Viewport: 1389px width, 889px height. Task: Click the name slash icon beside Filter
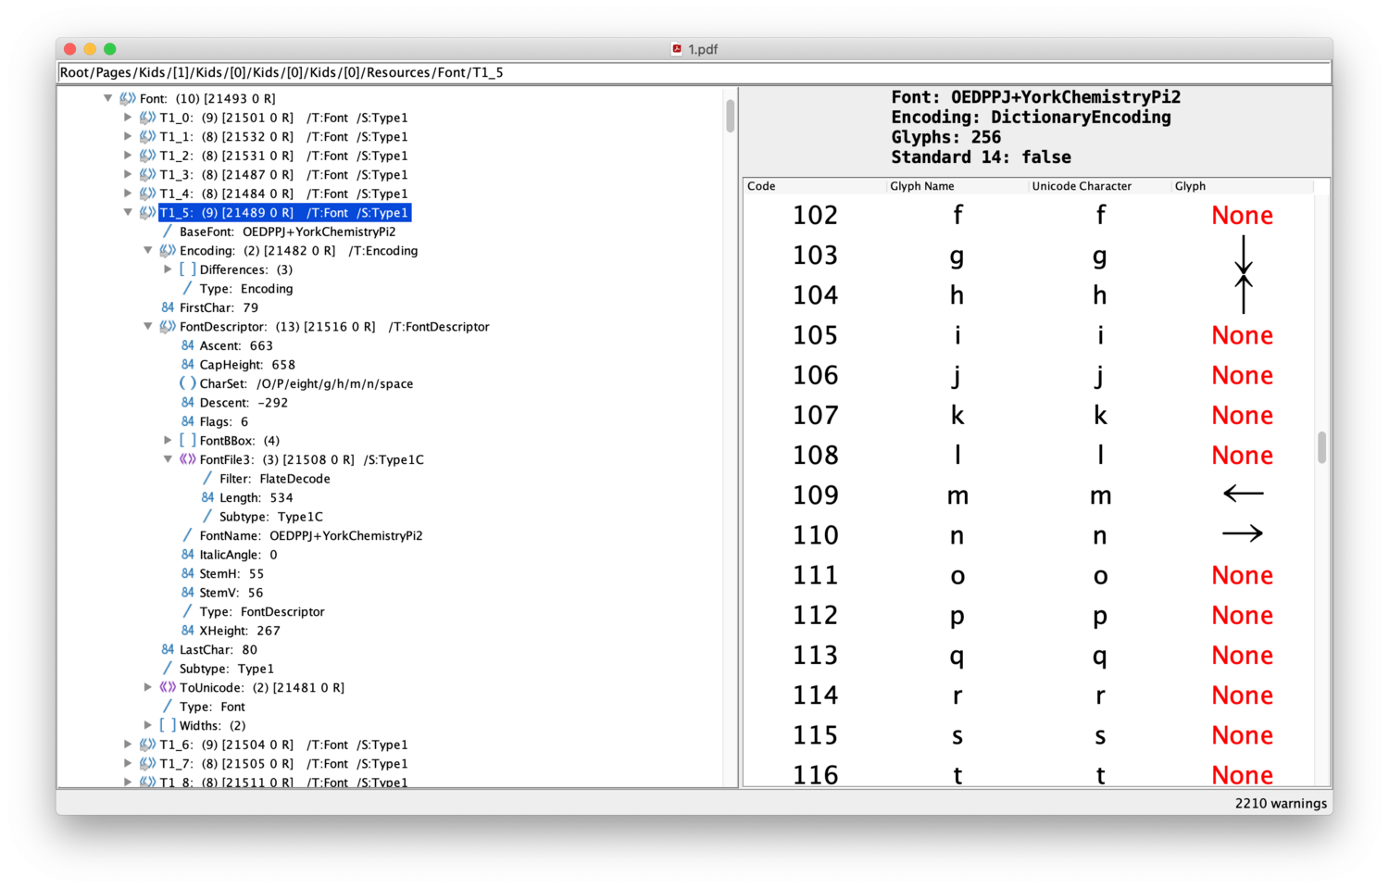tap(207, 478)
